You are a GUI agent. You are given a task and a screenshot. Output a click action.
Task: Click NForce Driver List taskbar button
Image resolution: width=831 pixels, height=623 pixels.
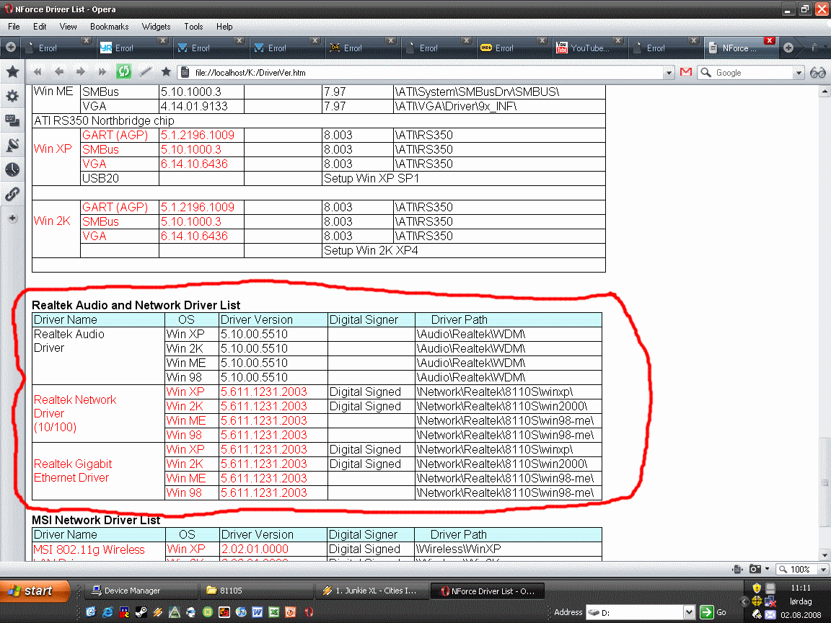pyautogui.click(x=487, y=591)
